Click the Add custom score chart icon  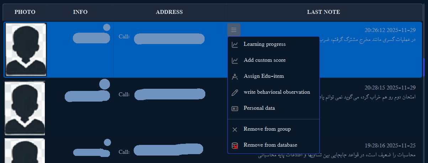coord(235,60)
